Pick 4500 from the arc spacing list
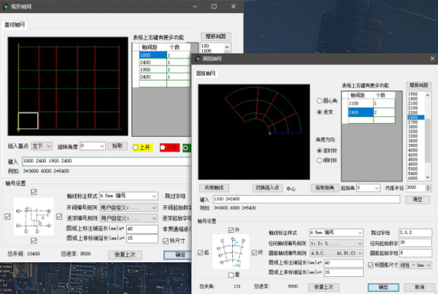Screen dimensions: 438x294 click(413, 159)
